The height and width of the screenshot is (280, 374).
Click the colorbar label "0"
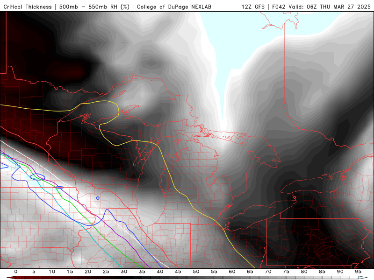16,272
